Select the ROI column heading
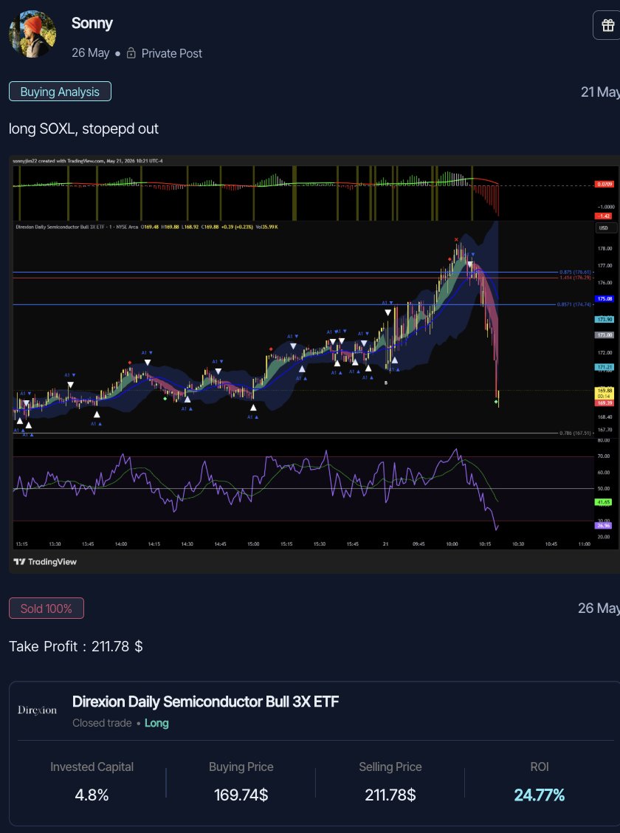The width and height of the screenshot is (620, 833). coord(540,767)
